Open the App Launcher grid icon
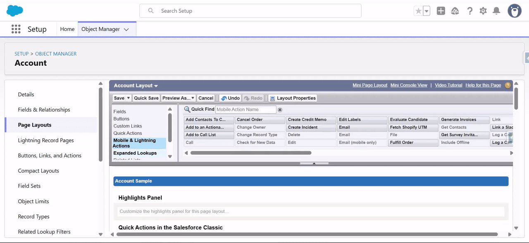 tap(16, 29)
